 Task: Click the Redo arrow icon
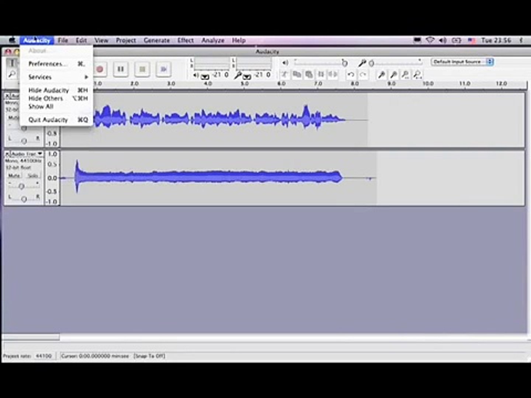[x=363, y=74]
